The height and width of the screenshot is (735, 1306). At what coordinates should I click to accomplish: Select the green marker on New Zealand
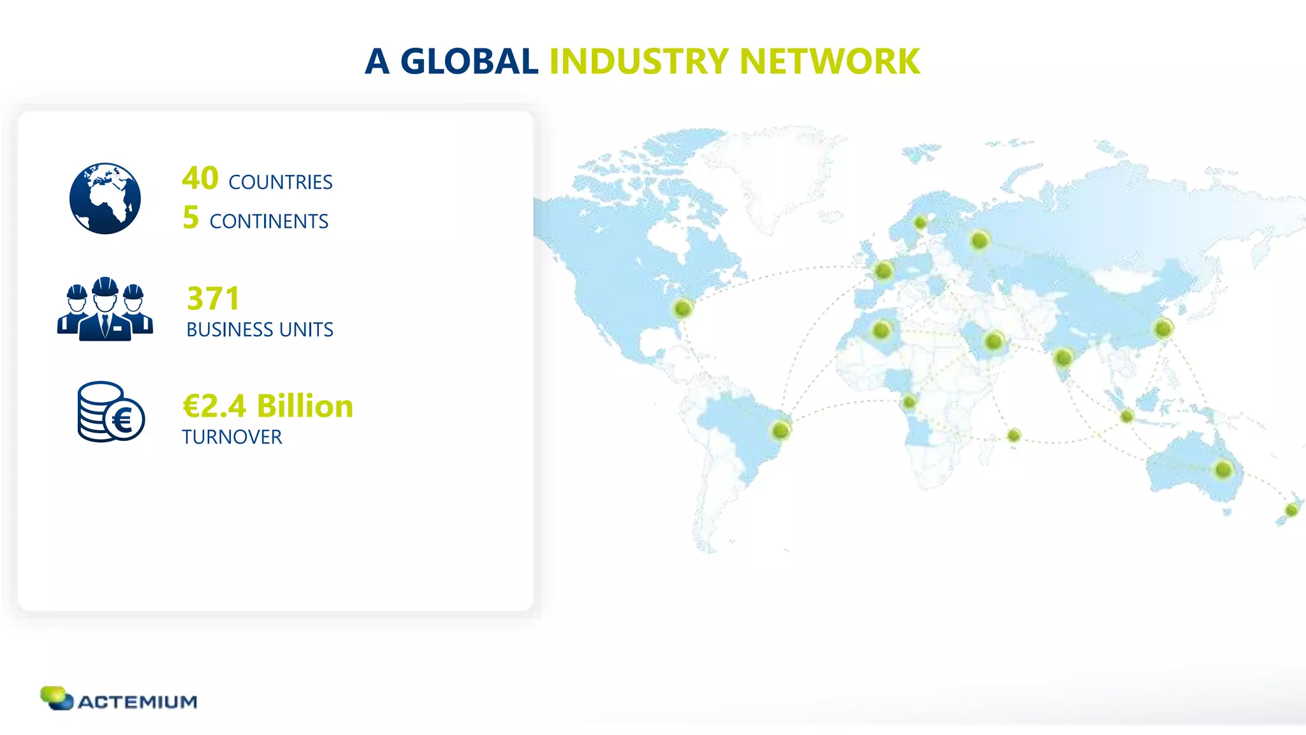pos(1291,510)
